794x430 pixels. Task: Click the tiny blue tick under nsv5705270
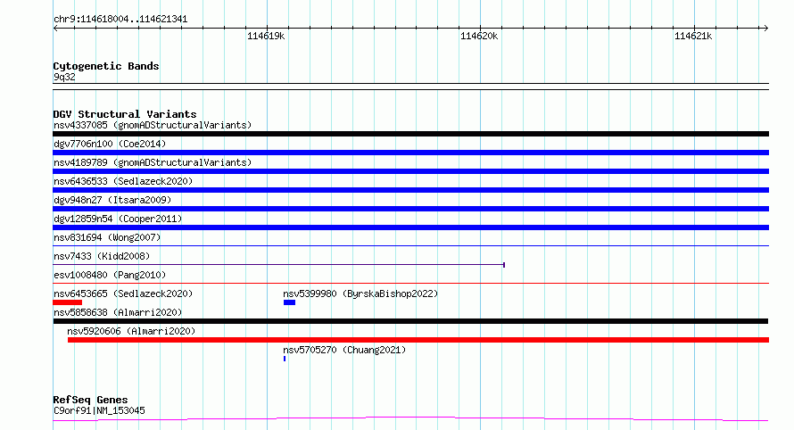point(285,359)
